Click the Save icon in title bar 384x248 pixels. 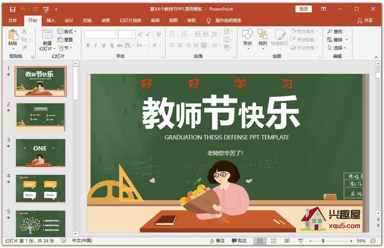coord(12,9)
